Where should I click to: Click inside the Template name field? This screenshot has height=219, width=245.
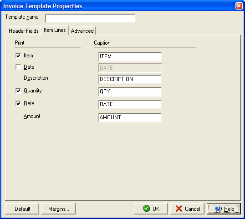(x=91, y=18)
